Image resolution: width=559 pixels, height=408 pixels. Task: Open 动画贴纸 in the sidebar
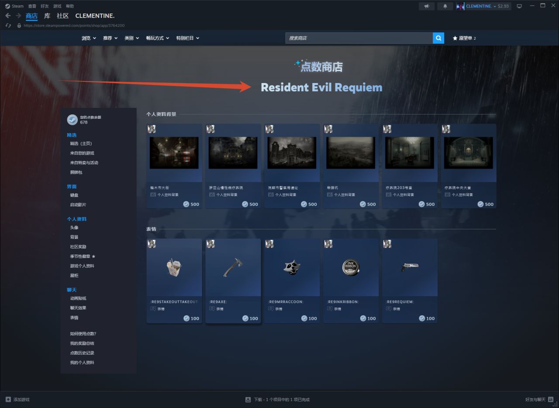coord(78,298)
